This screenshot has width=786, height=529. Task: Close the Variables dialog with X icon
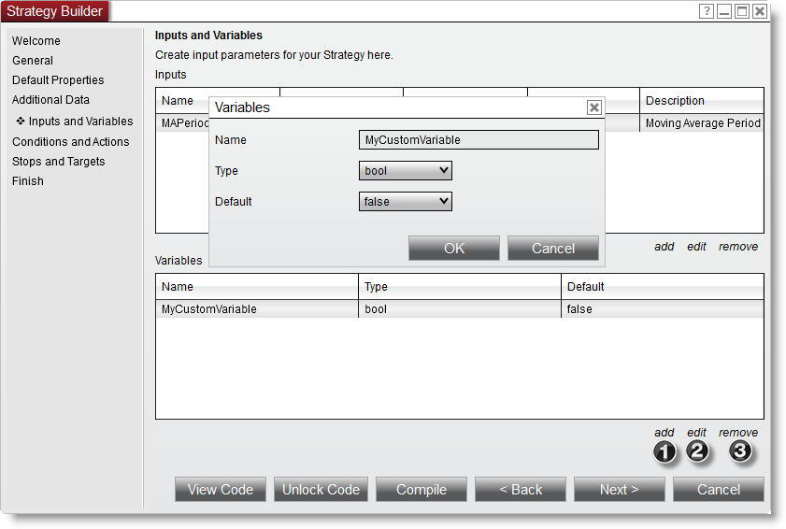click(x=593, y=107)
